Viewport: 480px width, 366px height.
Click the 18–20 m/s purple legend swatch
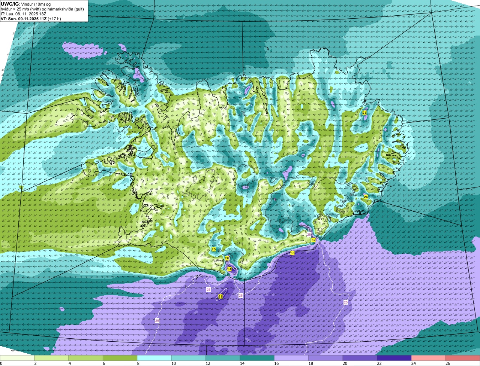point(325,358)
